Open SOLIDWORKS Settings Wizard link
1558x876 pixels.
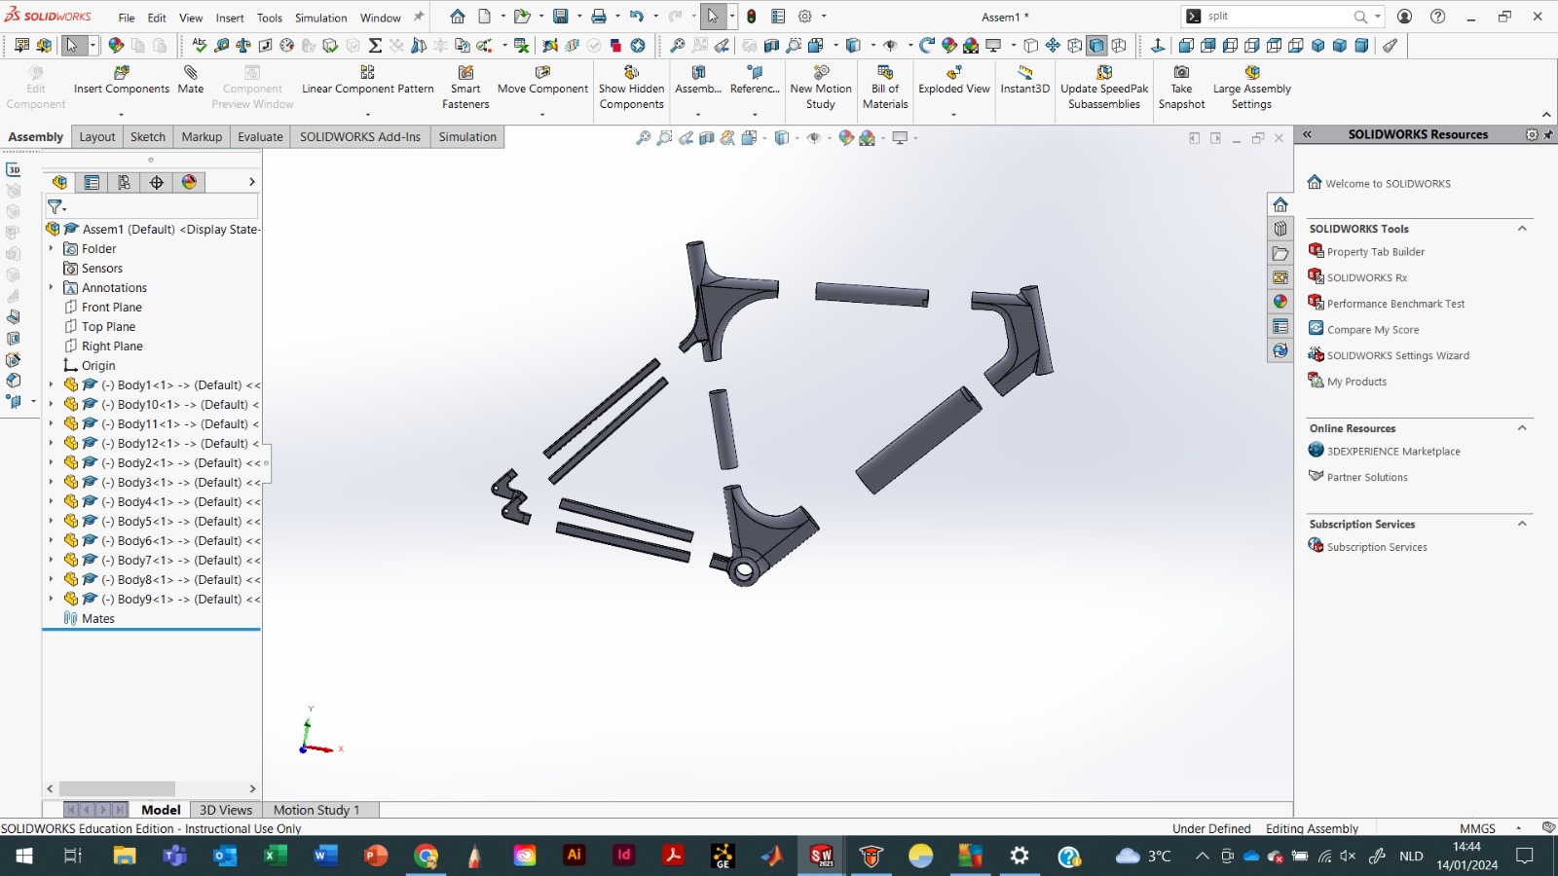(x=1397, y=355)
